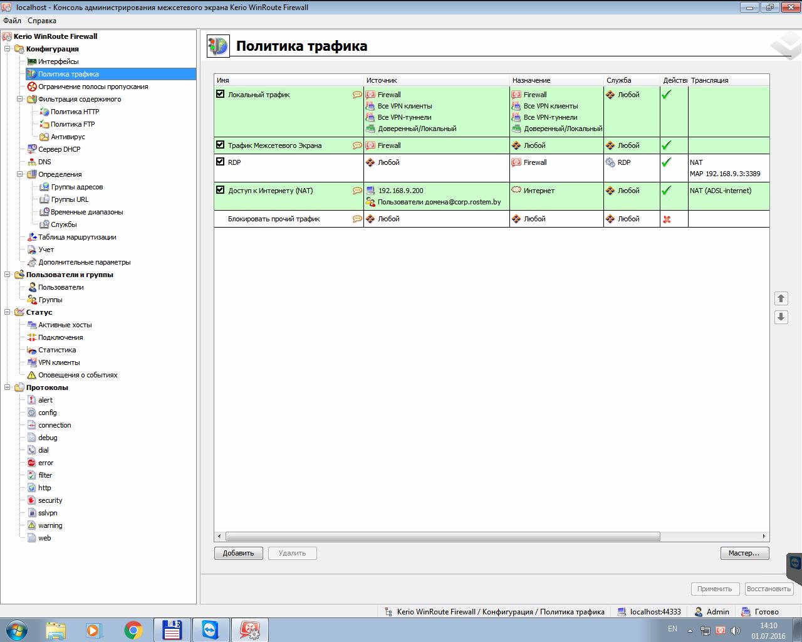Open the Файл menu
The height and width of the screenshot is (642, 802).
(x=12, y=21)
